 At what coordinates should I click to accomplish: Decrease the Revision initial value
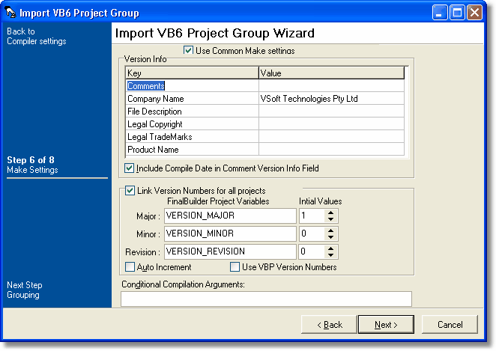pos(330,255)
